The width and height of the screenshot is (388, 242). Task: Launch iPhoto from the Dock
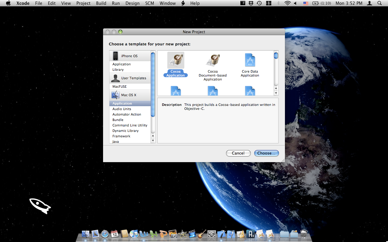tap(173, 234)
